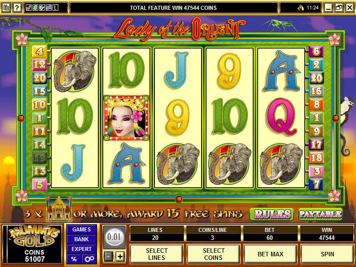View the game RULES
Image resolution: width=356 pixels, height=267 pixels.
tap(272, 214)
